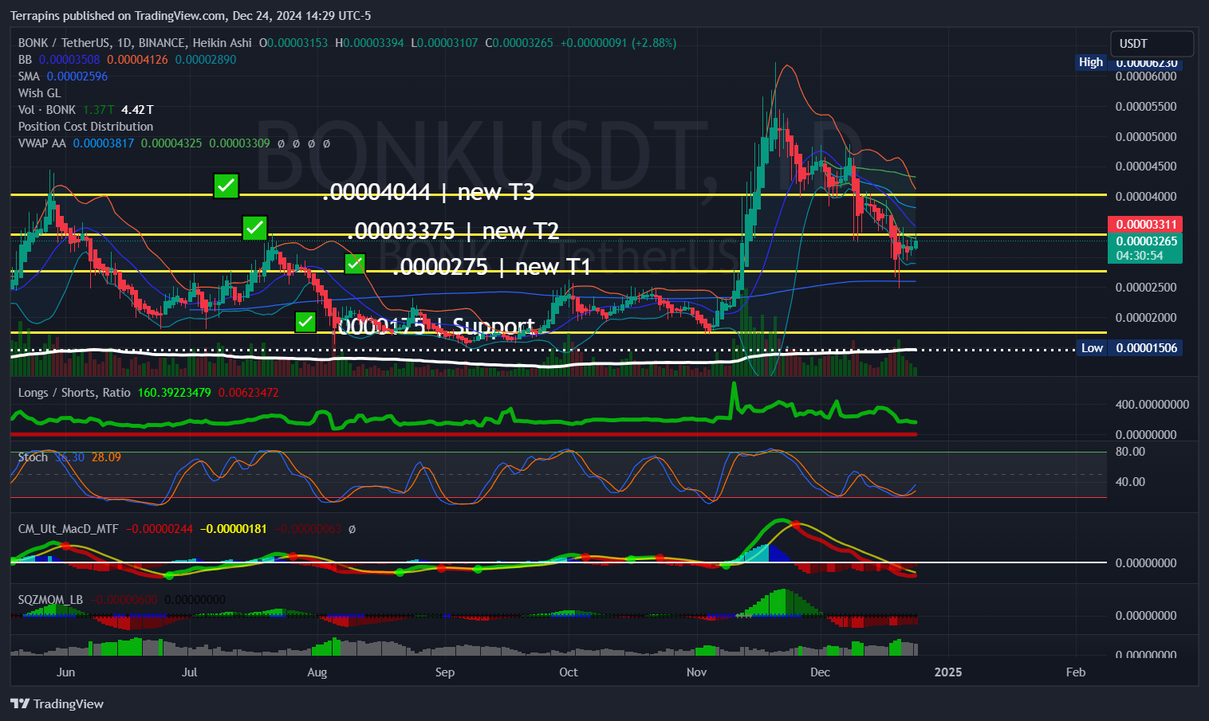The image size is (1209, 721).
Task: Click the Oct label on time axis
Action: click(x=569, y=672)
